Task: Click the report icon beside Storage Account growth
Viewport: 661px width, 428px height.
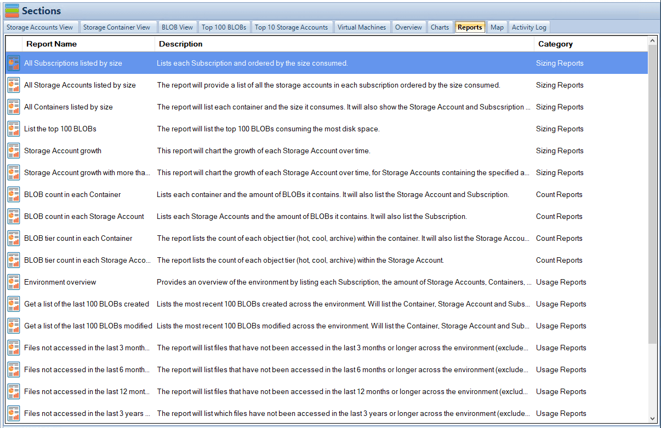Action: click(x=14, y=151)
